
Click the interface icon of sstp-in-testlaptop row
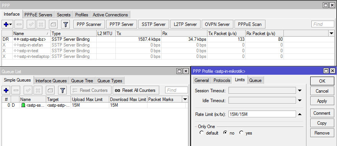[x=16, y=56]
